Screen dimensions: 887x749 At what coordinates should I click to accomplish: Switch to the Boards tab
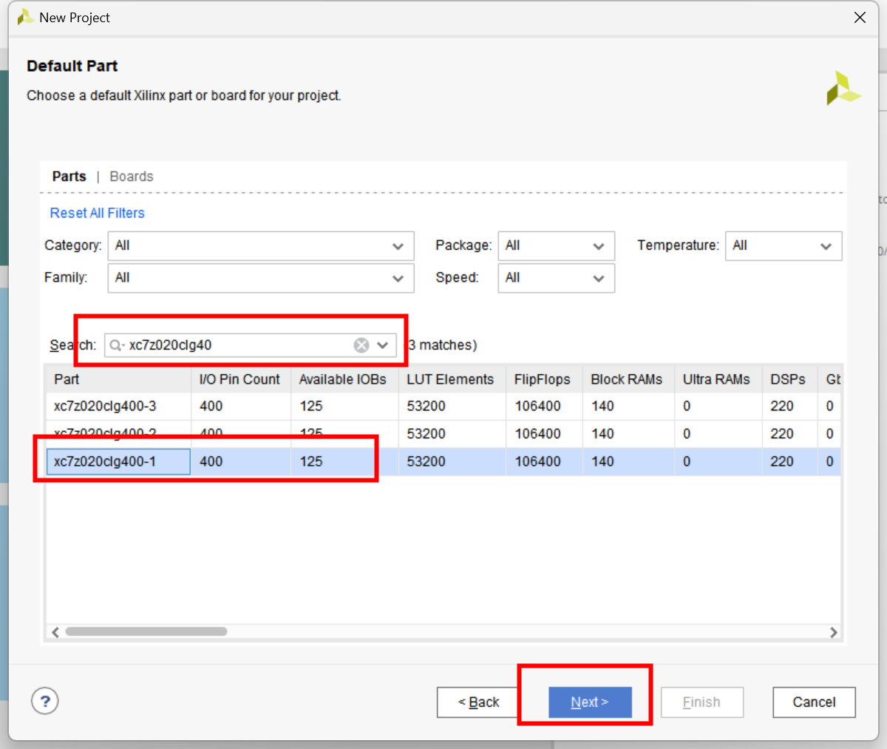pos(132,176)
